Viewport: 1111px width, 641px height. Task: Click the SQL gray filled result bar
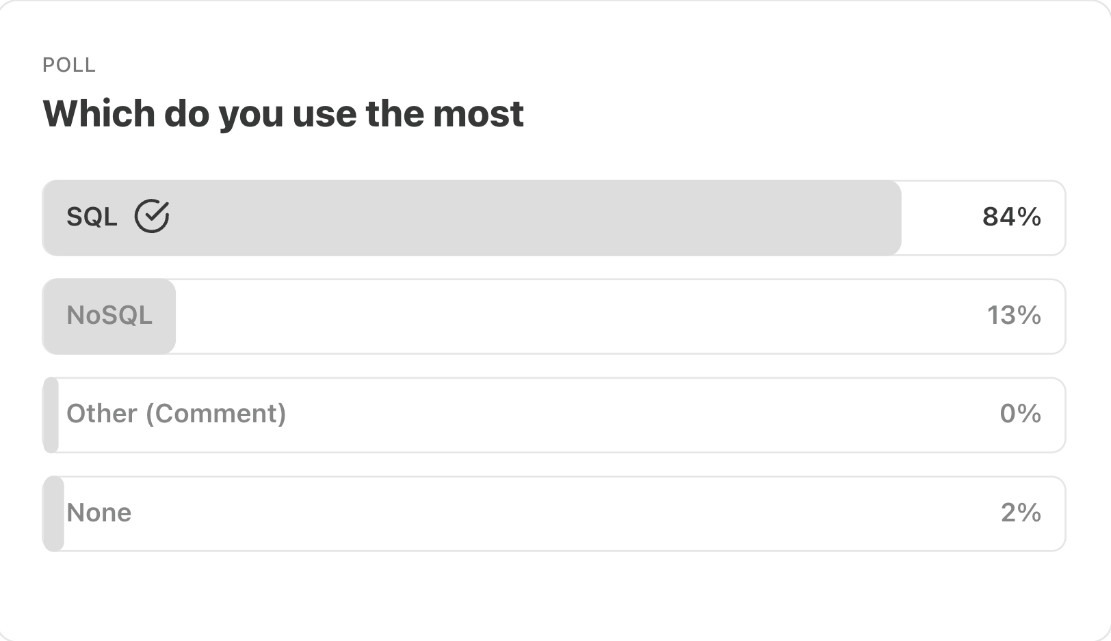pyautogui.click(x=472, y=218)
